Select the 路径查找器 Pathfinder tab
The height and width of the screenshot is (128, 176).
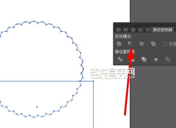pos(163,30)
